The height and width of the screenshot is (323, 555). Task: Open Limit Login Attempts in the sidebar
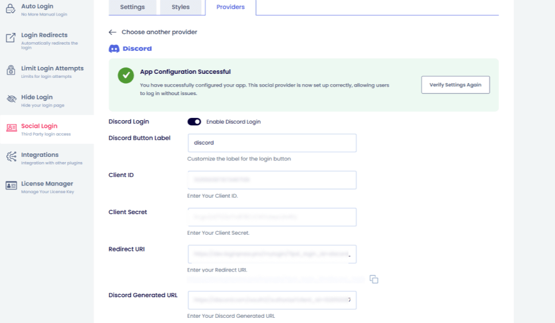point(46,72)
